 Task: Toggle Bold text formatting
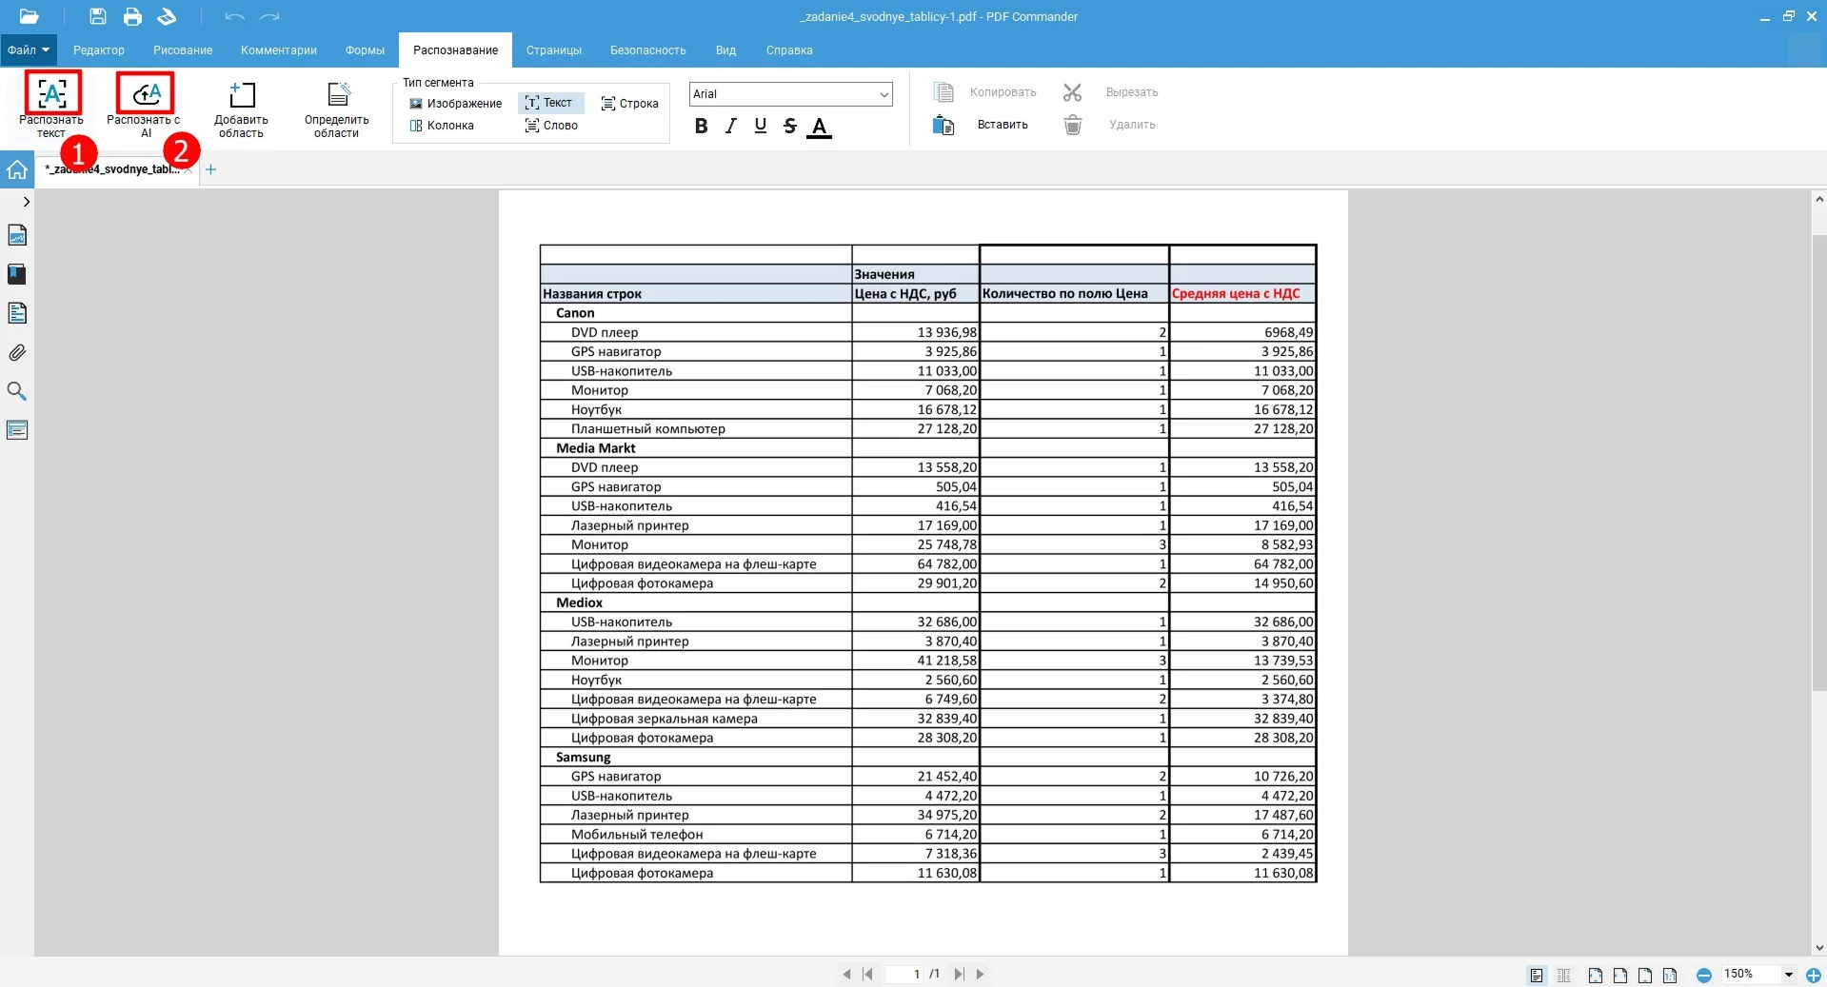(x=701, y=126)
